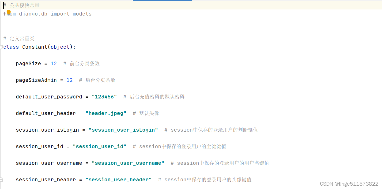382x189 pixels.
Task: Click the 'default_user_password' variable name
Action: pos(49,97)
